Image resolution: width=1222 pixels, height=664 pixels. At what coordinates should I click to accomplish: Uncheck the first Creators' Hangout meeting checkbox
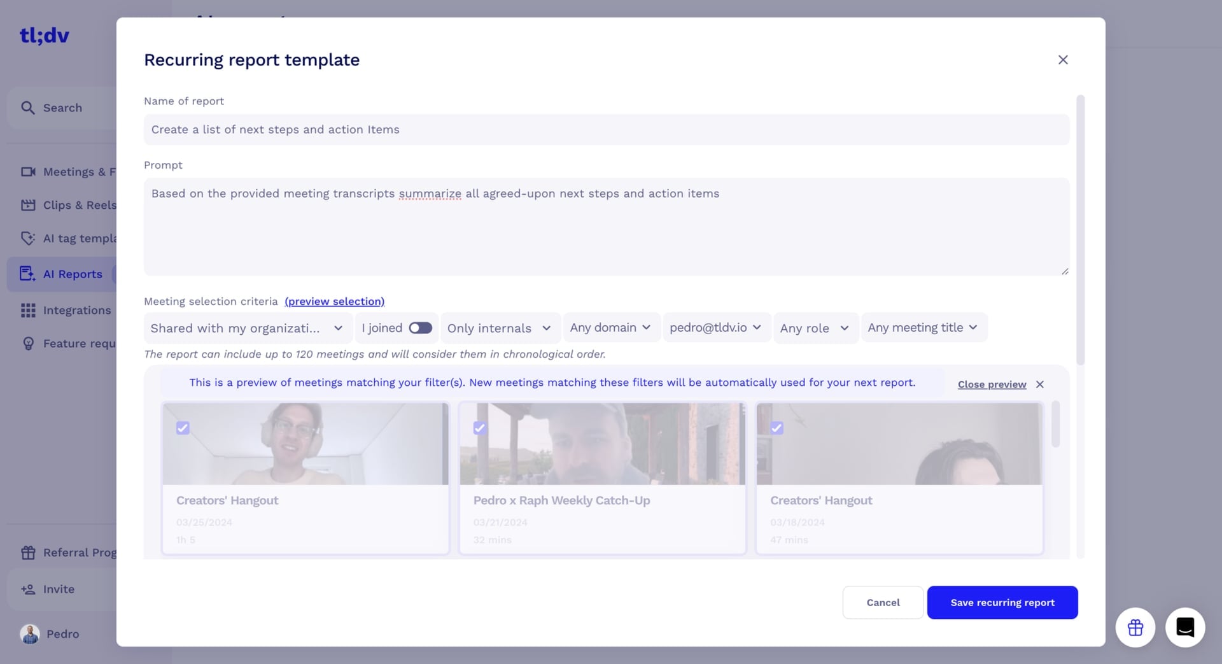(x=183, y=428)
